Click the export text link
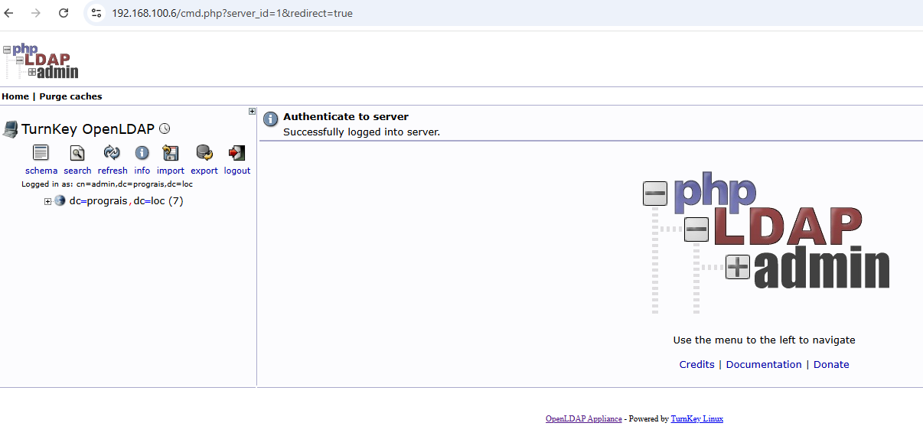This screenshot has width=923, height=436. [x=204, y=171]
